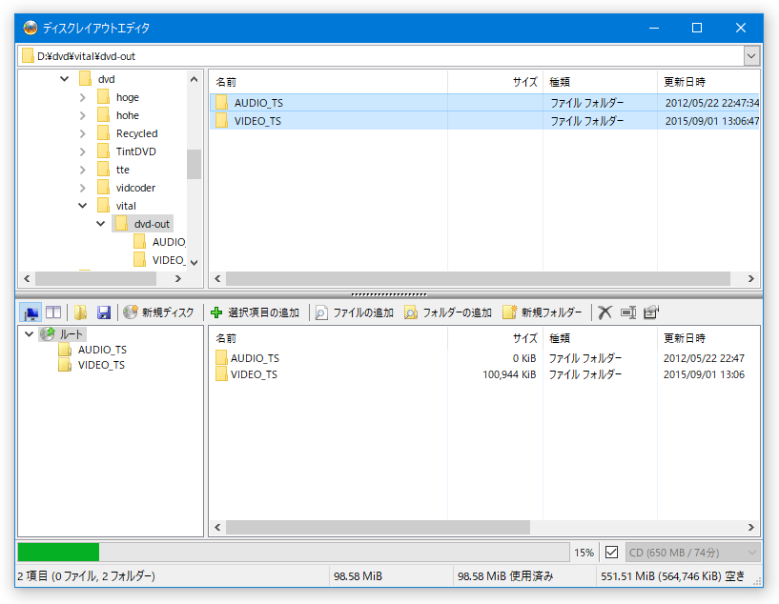The image size is (779, 604).
Task: Click status text 2 項目 (0 ファイル, 2 フォルダー)
Action: coord(86,576)
